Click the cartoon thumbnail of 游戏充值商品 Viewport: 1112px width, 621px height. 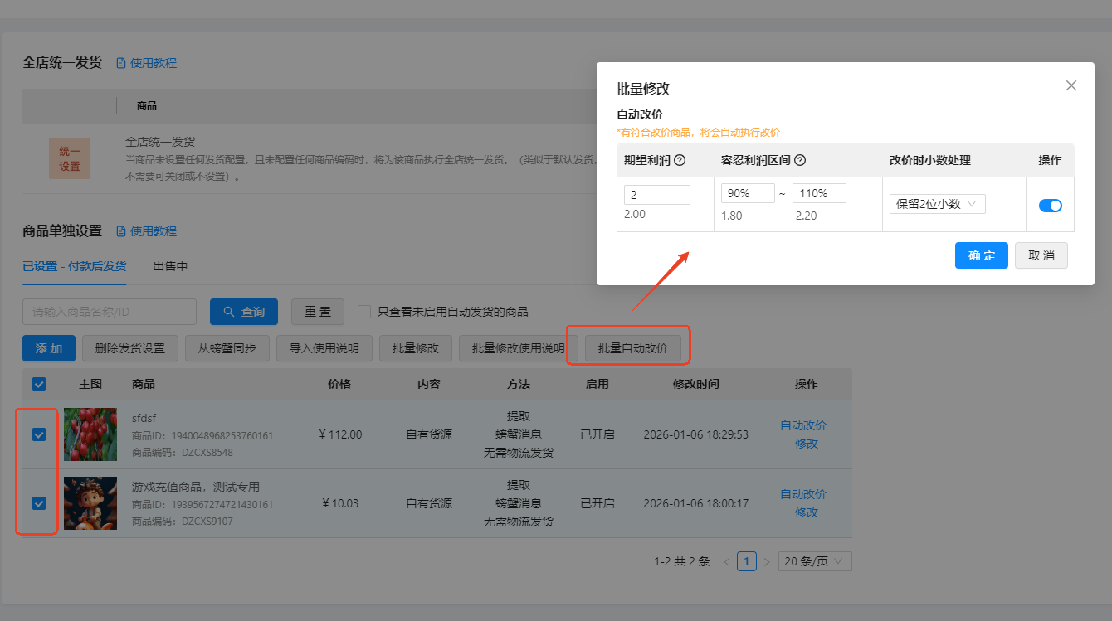[90, 503]
